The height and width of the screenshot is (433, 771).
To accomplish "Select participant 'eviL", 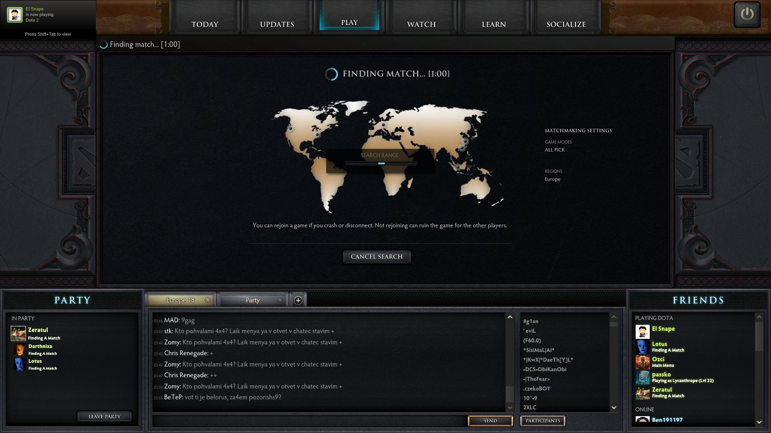I will pyautogui.click(x=529, y=331).
